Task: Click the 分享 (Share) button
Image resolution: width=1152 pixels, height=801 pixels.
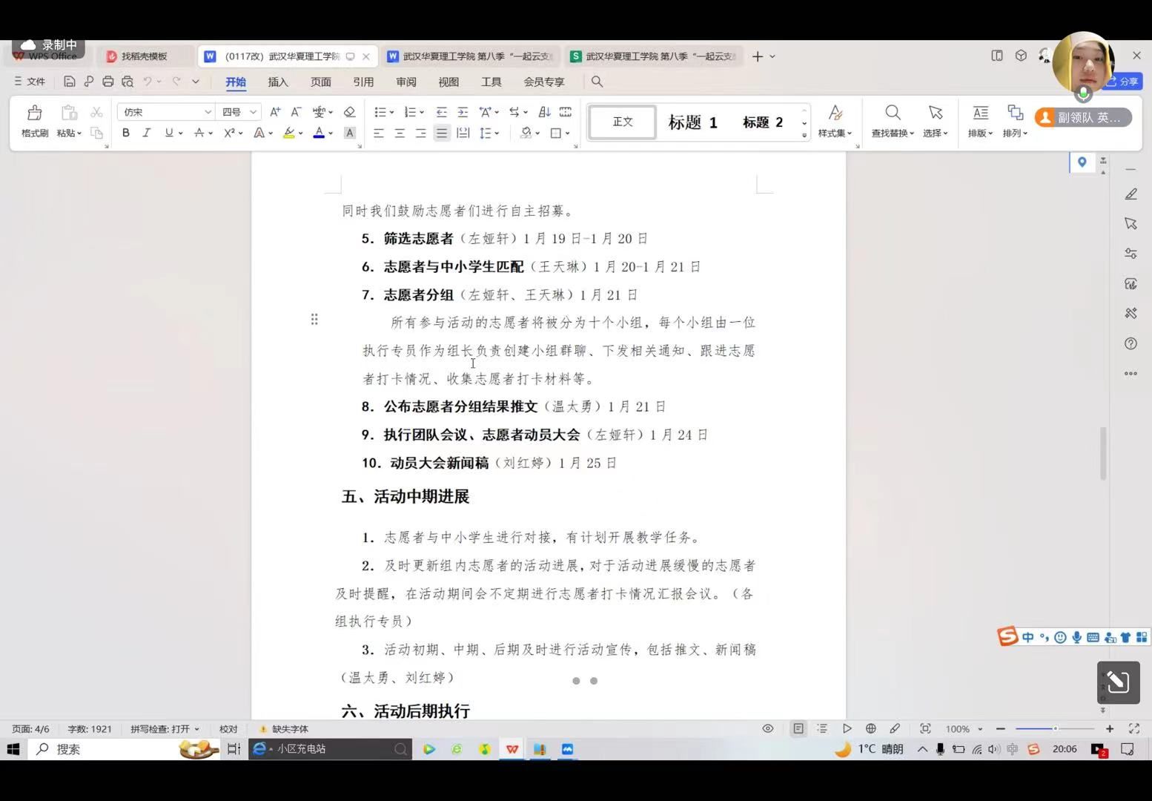Action: 1123,82
